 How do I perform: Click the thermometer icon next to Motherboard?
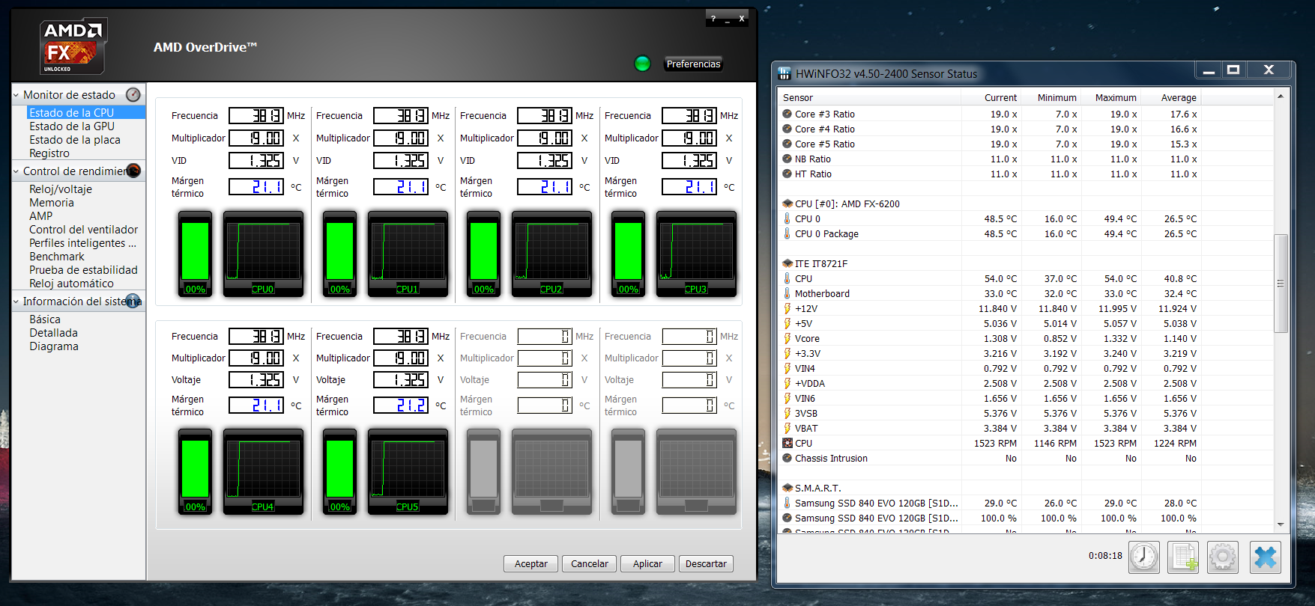point(787,293)
